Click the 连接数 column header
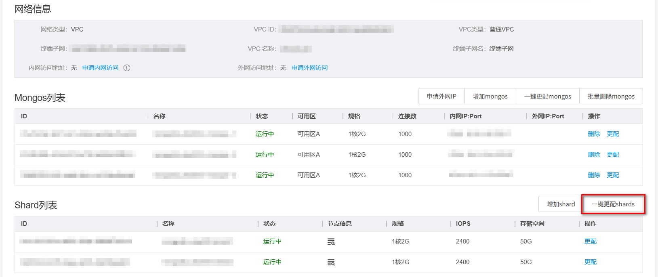 click(407, 116)
